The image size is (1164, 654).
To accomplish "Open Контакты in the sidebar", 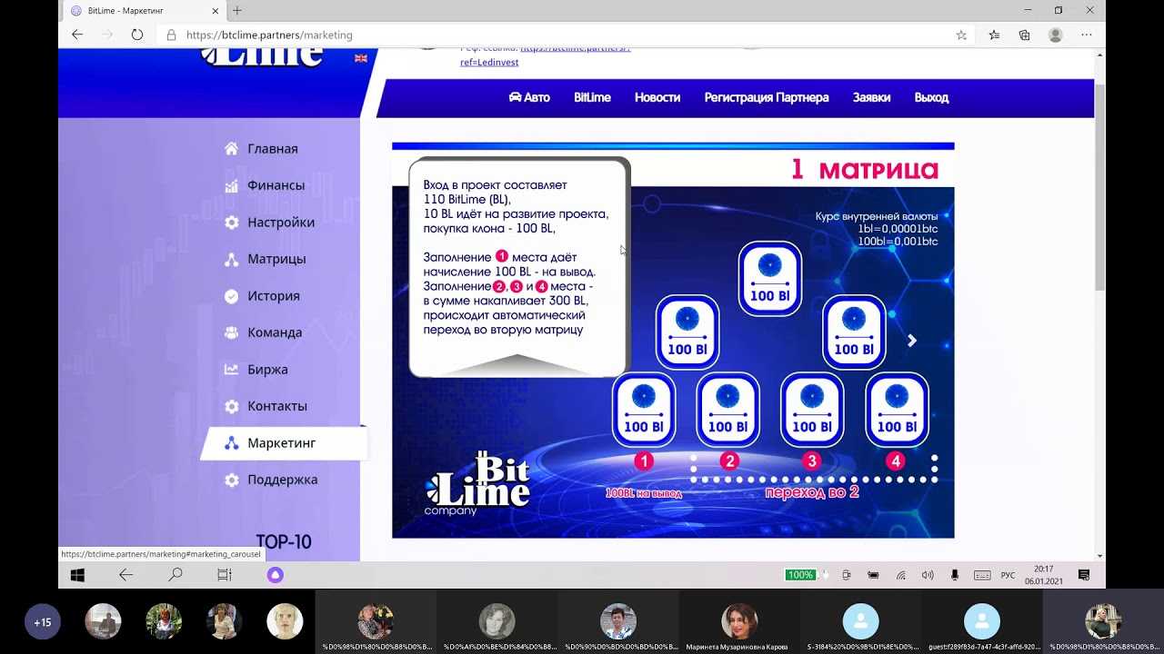I will click(x=266, y=406).
